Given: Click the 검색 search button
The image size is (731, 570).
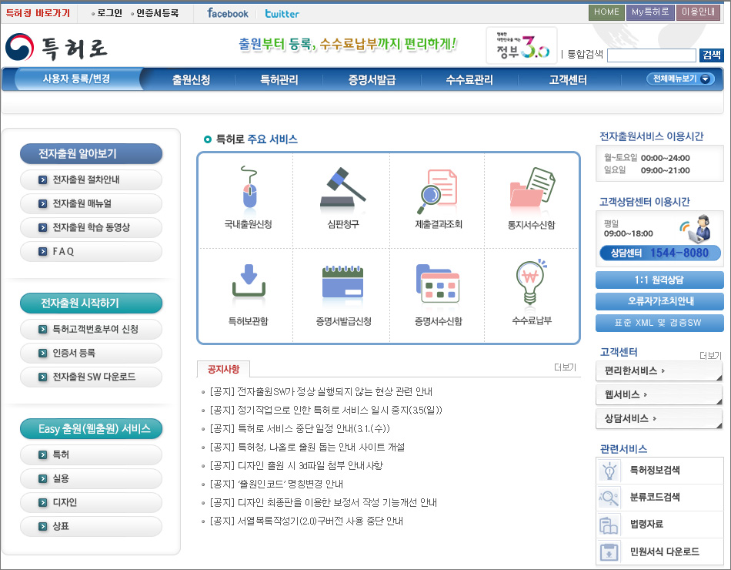Looking at the screenshot, I should click(712, 55).
